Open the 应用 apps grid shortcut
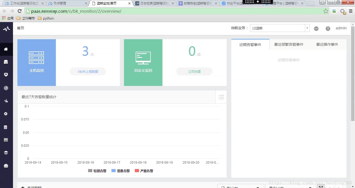The image size is (355, 188). (8, 18)
